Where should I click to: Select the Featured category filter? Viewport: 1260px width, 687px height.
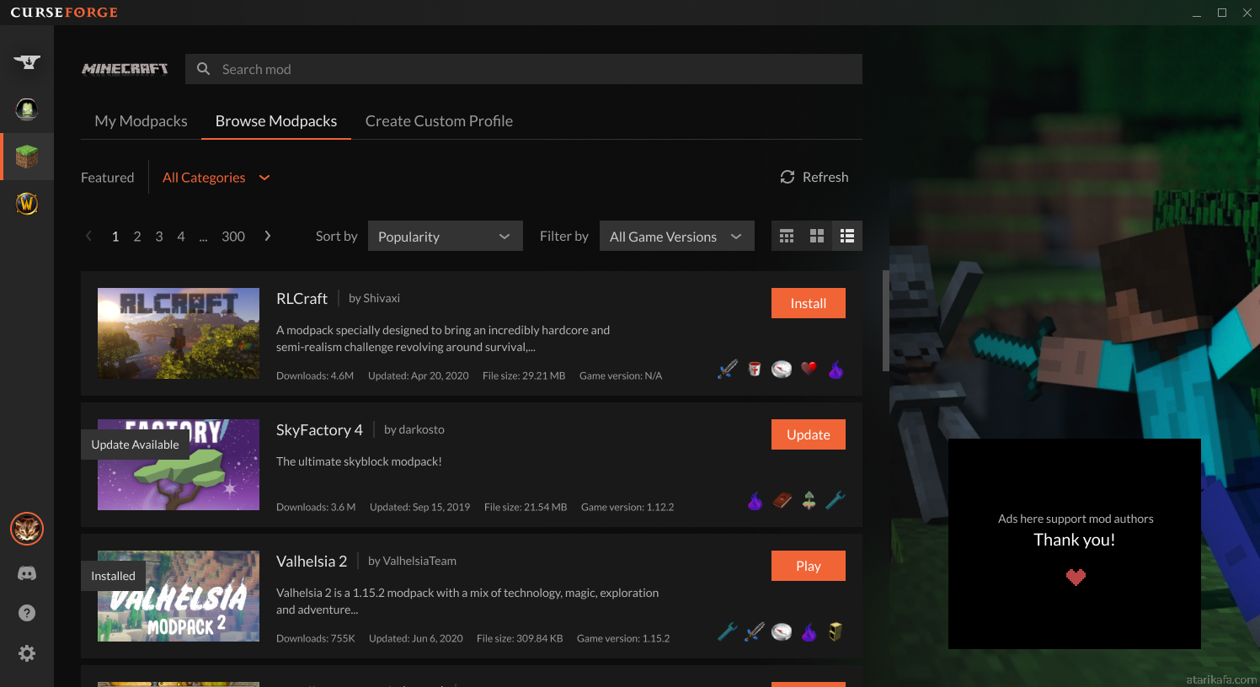107,178
